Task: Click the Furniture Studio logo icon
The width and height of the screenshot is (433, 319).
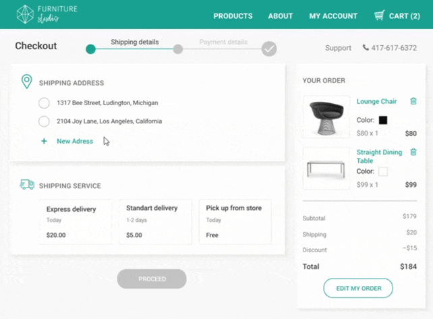Action: pos(25,14)
